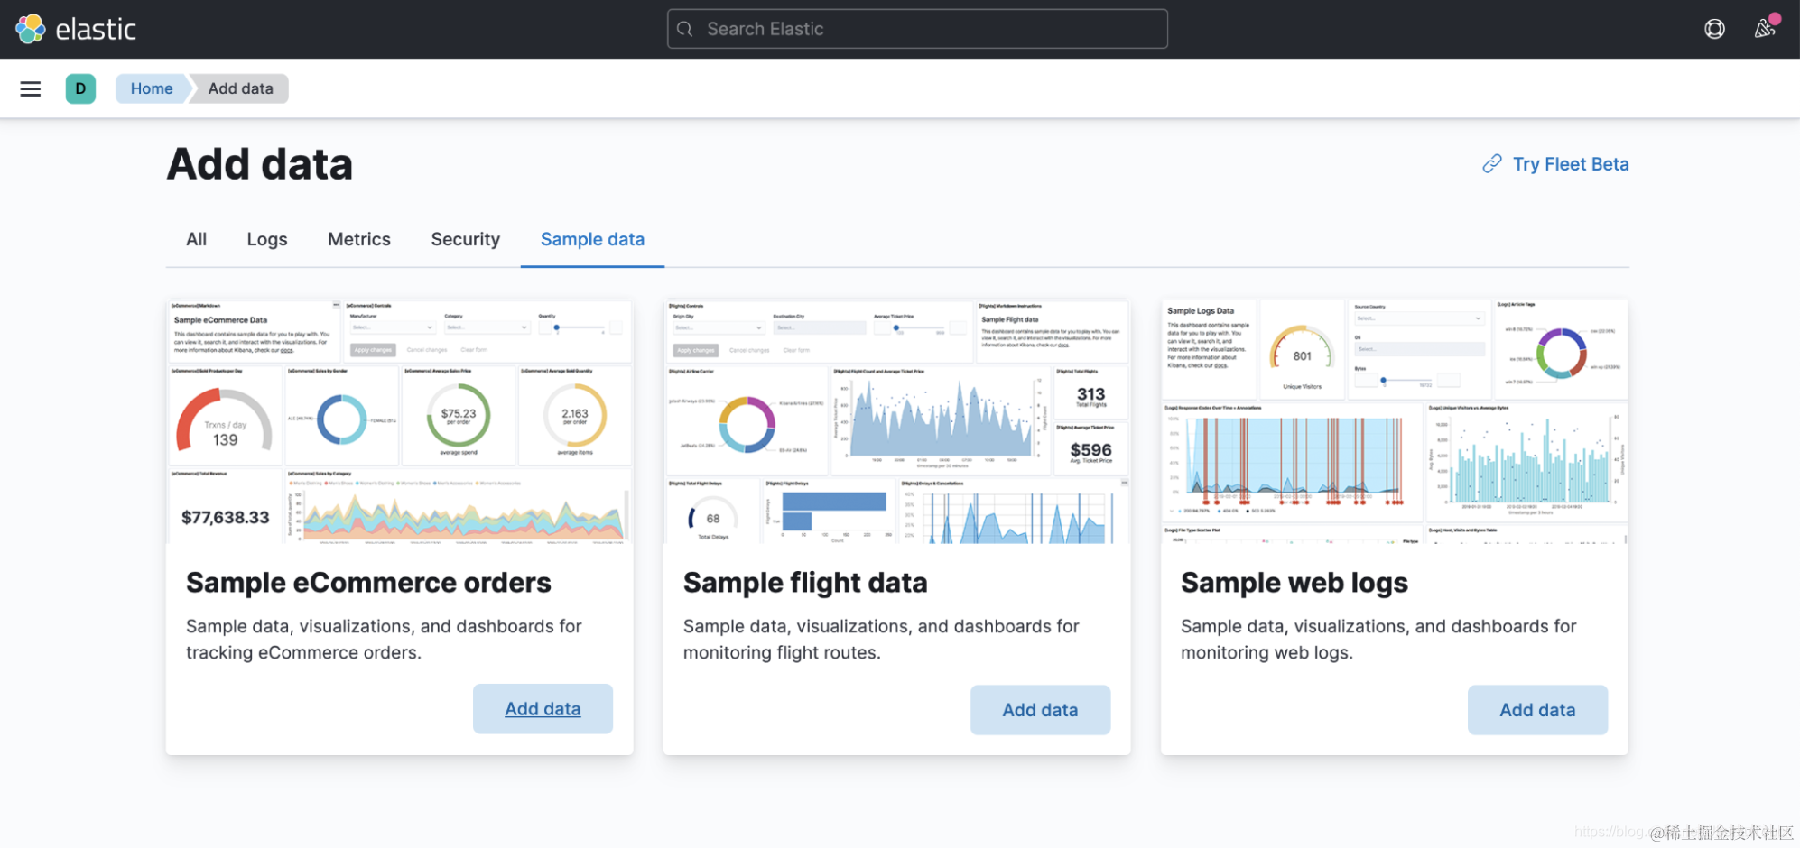Select the Sample data tab
Viewport: 1800px width, 848px height.
pos(592,239)
